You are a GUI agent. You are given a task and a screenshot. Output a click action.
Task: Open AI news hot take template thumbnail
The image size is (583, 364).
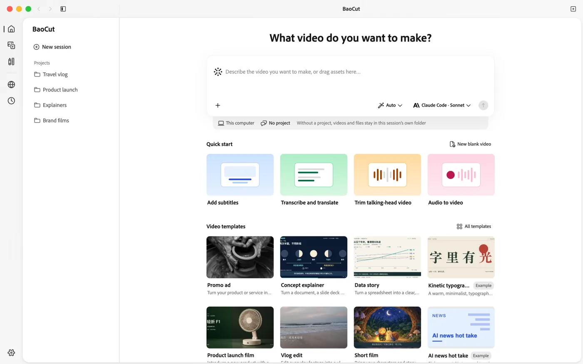(x=461, y=327)
